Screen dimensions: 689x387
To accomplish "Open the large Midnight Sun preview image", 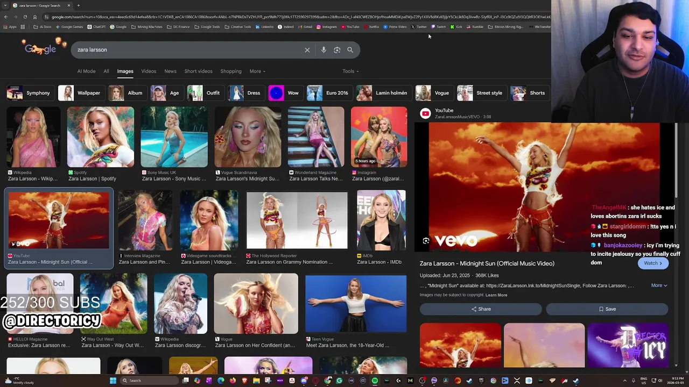I will 544,187.
